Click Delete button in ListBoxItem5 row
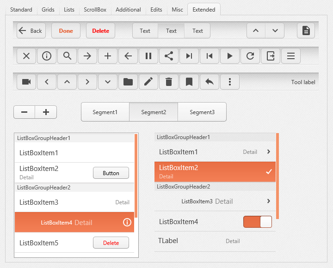This screenshot has height=268, width=333. click(111, 243)
